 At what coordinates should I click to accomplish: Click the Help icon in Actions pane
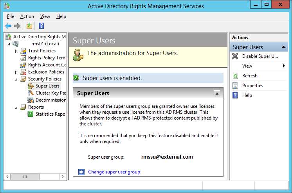tap(235, 95)
